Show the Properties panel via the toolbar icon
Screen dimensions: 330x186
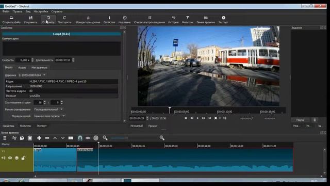pos(109,18)
